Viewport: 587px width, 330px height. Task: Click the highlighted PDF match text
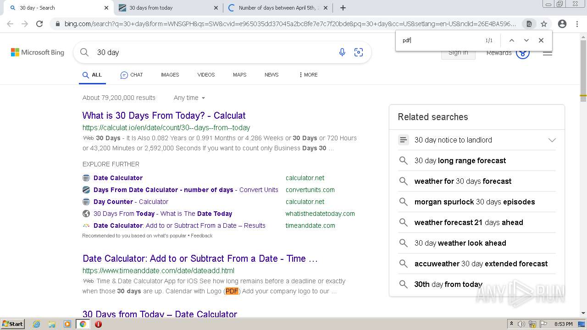[232, 291]
